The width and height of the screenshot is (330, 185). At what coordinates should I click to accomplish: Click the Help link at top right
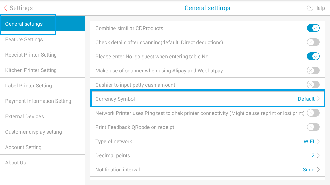coord(319,8)
